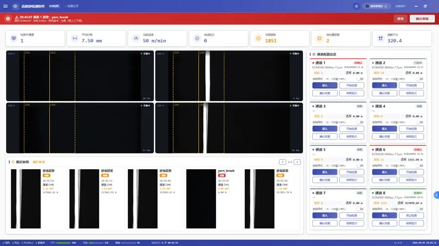The image size is (439, 246).
Task: Open the defect thumbnail timestamped 20:45:03
Action: 259,199
